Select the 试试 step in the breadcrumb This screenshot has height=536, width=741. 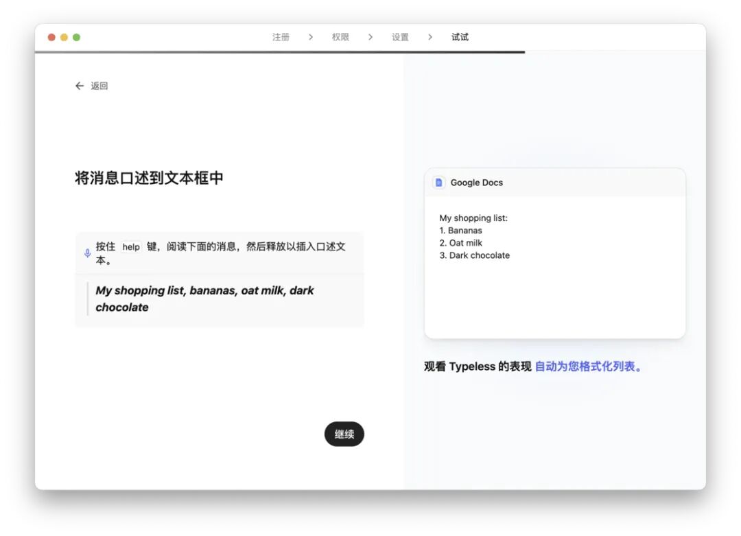pos(460,37)
